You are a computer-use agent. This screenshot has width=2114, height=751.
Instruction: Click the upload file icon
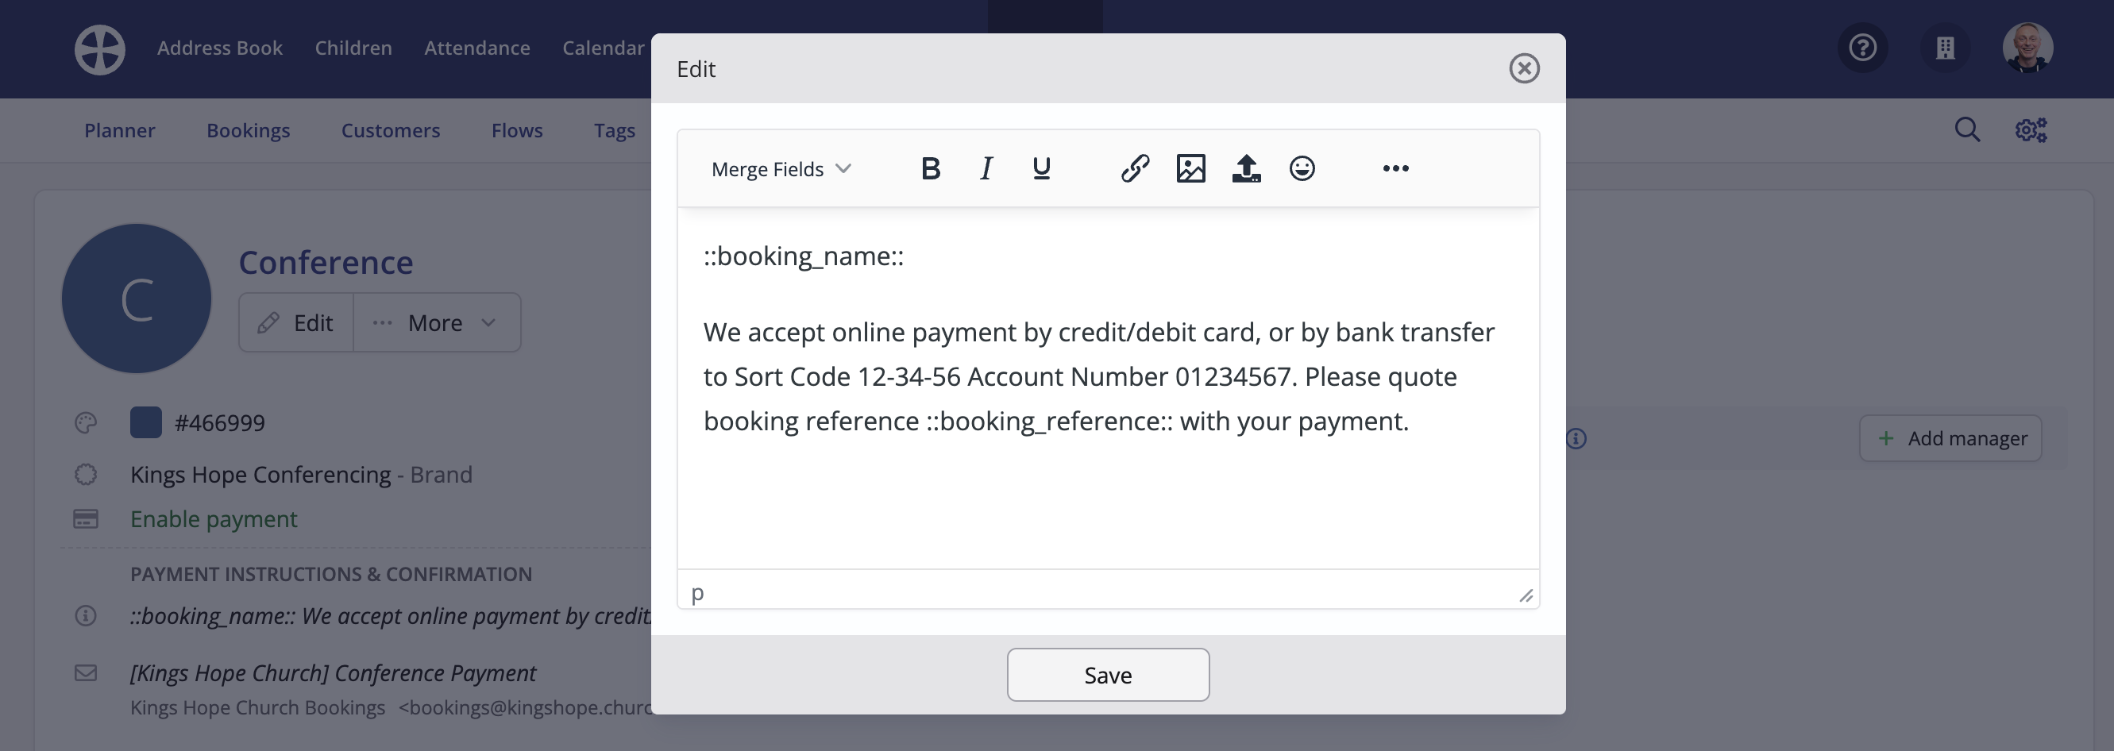coord(1246,168)
